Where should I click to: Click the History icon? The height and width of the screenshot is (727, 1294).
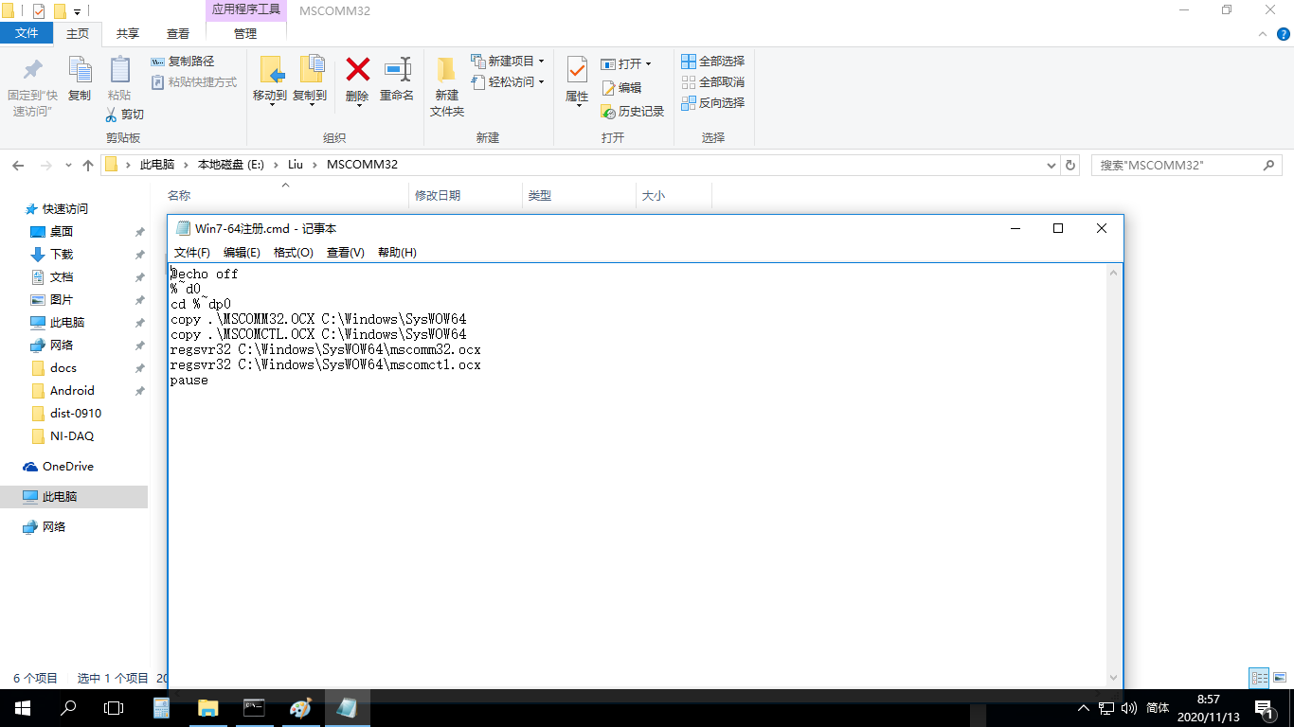pyautogui.click(x=608, y=111)
